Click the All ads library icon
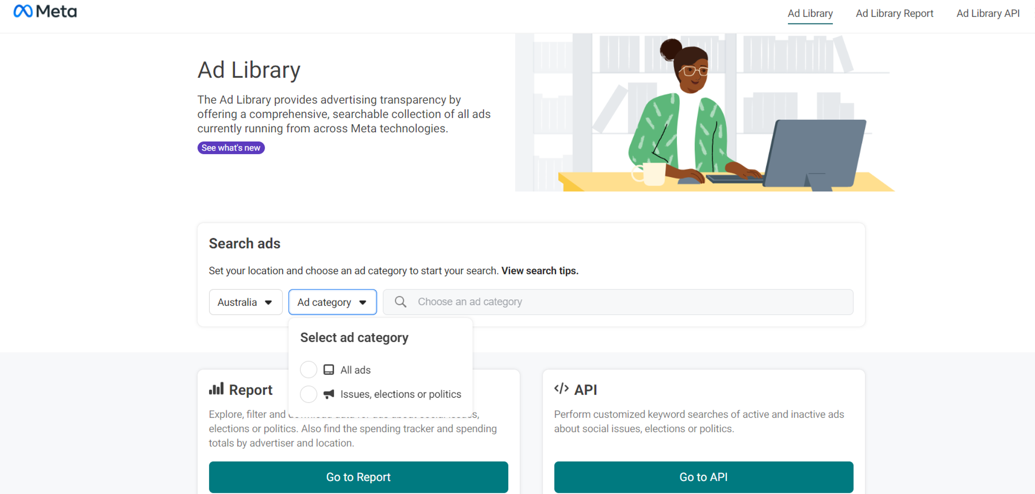This screenshot has width=1035, height=494. click(329, 370)
